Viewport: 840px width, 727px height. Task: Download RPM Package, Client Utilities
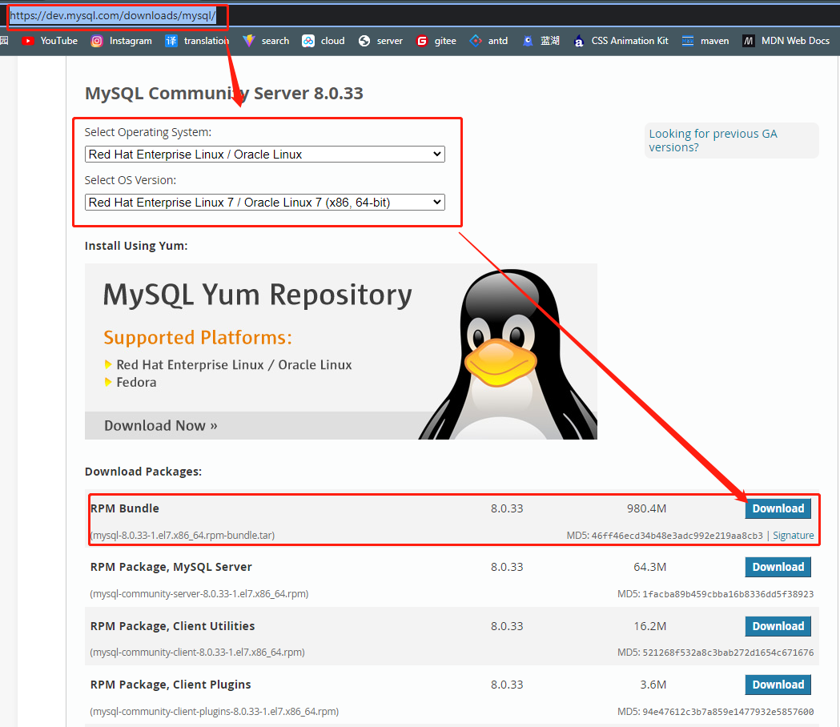tap(778, 626)
